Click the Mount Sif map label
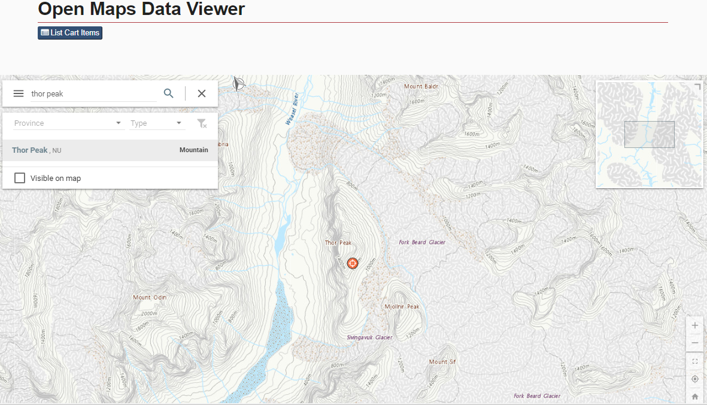Viewport: 707px width, 405px height. tap(442, 362)
